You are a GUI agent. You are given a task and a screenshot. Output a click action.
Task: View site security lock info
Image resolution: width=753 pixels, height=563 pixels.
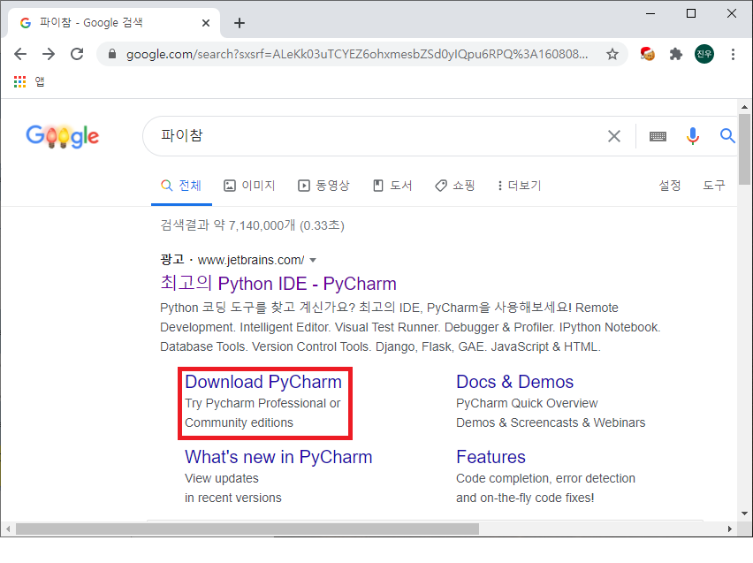tap(112, 54)
